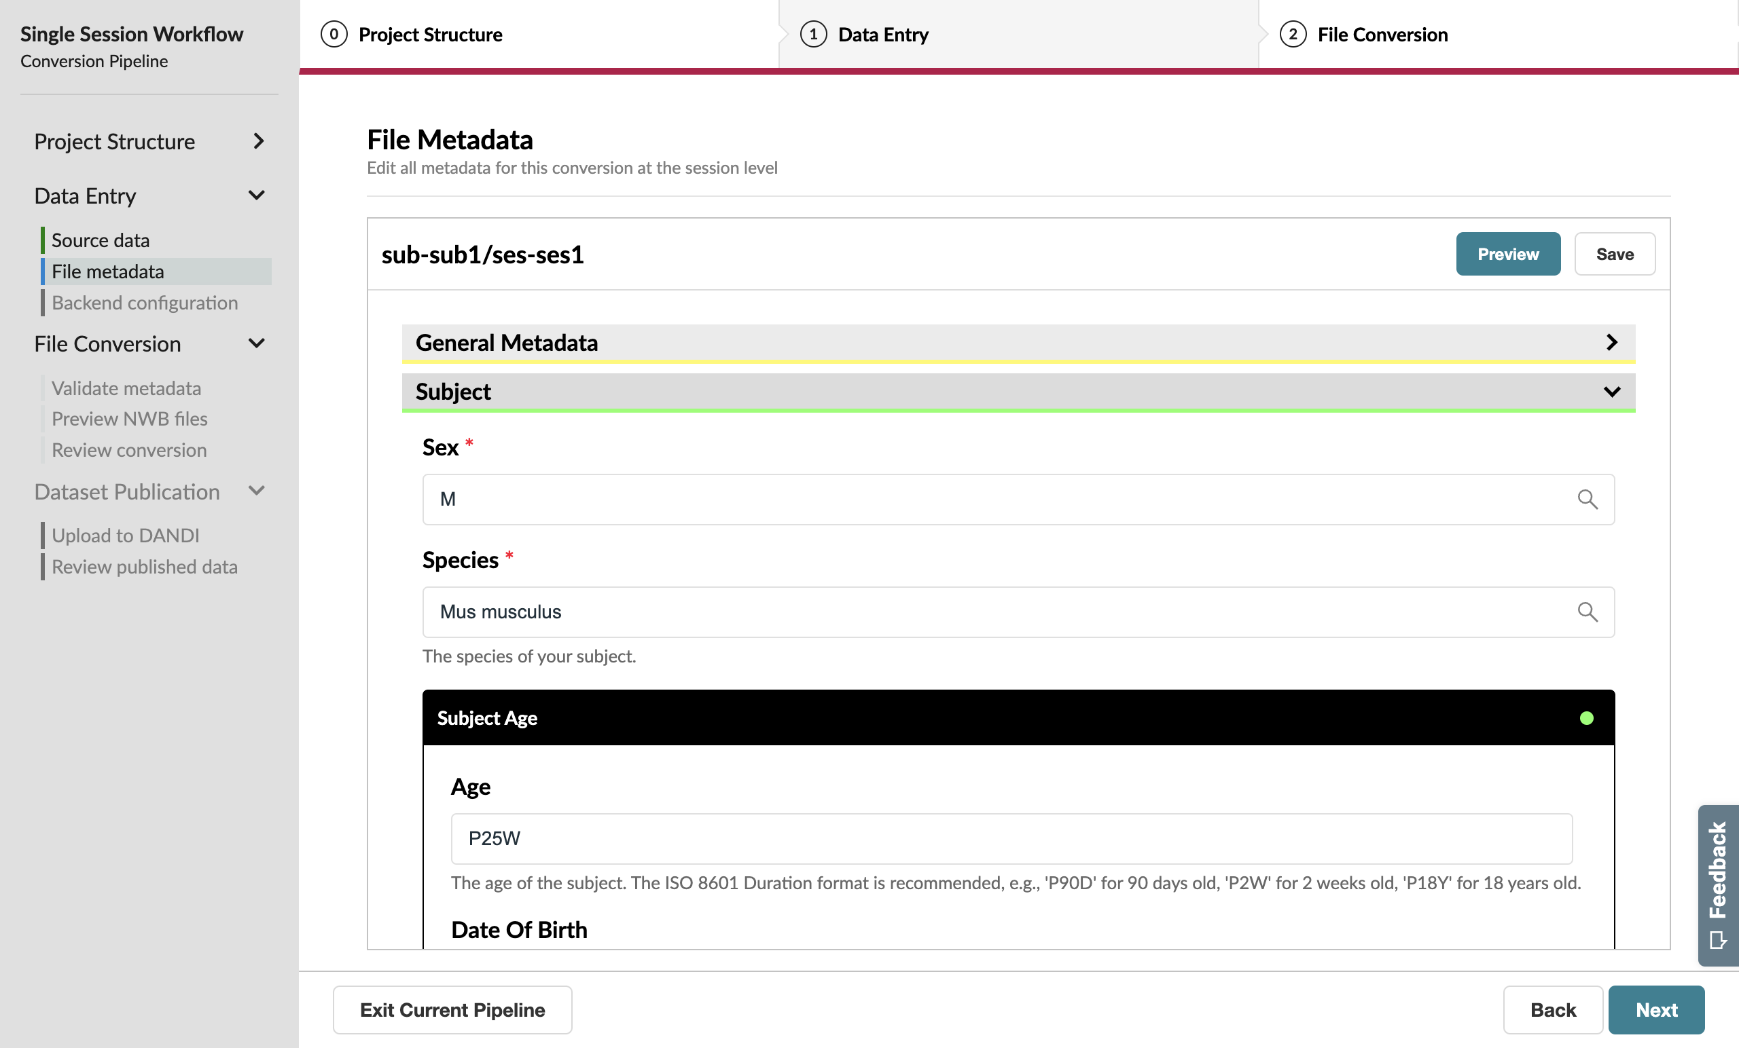Open Upload to DANDI in the sidebar

tap(156, 536)
